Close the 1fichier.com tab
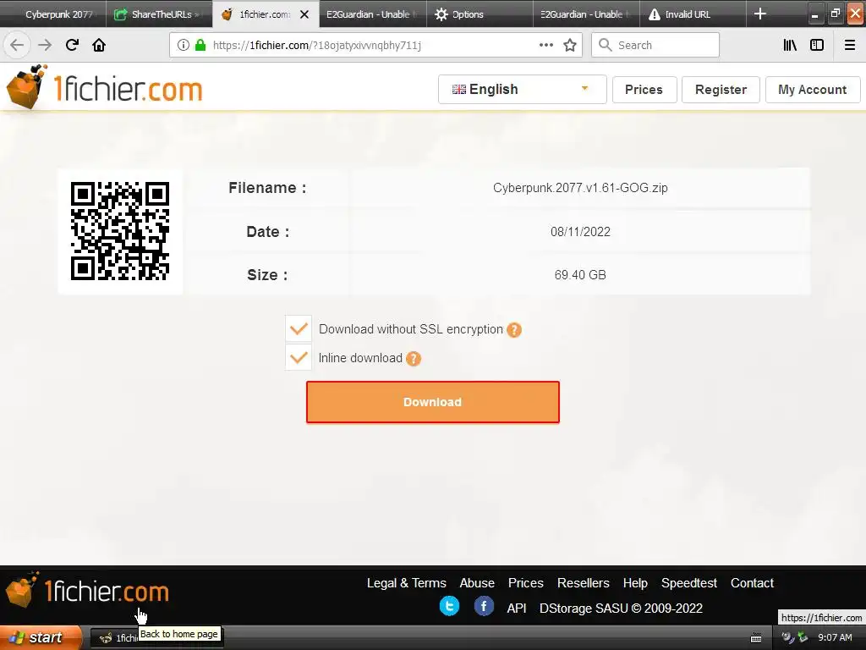This screenshot has width=866, height=650. pyautogui.click(x=304, y=14)
